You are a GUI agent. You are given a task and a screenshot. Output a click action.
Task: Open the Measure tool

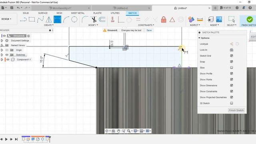(x=200, y=20)
